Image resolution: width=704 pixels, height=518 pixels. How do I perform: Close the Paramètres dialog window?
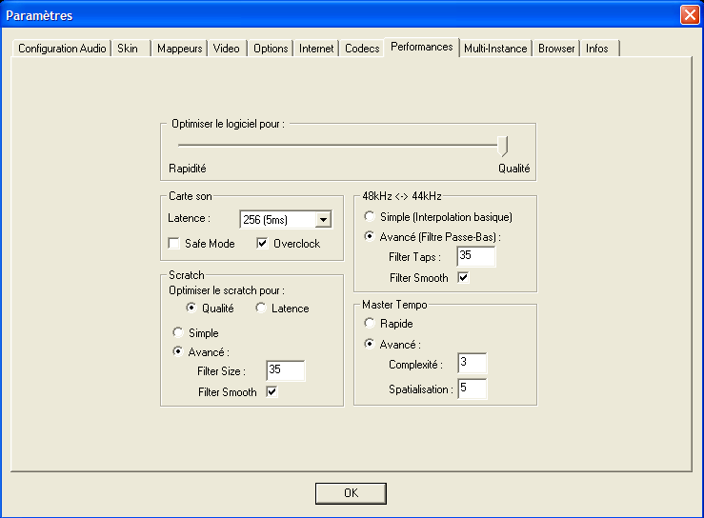(x=689, y=15)
